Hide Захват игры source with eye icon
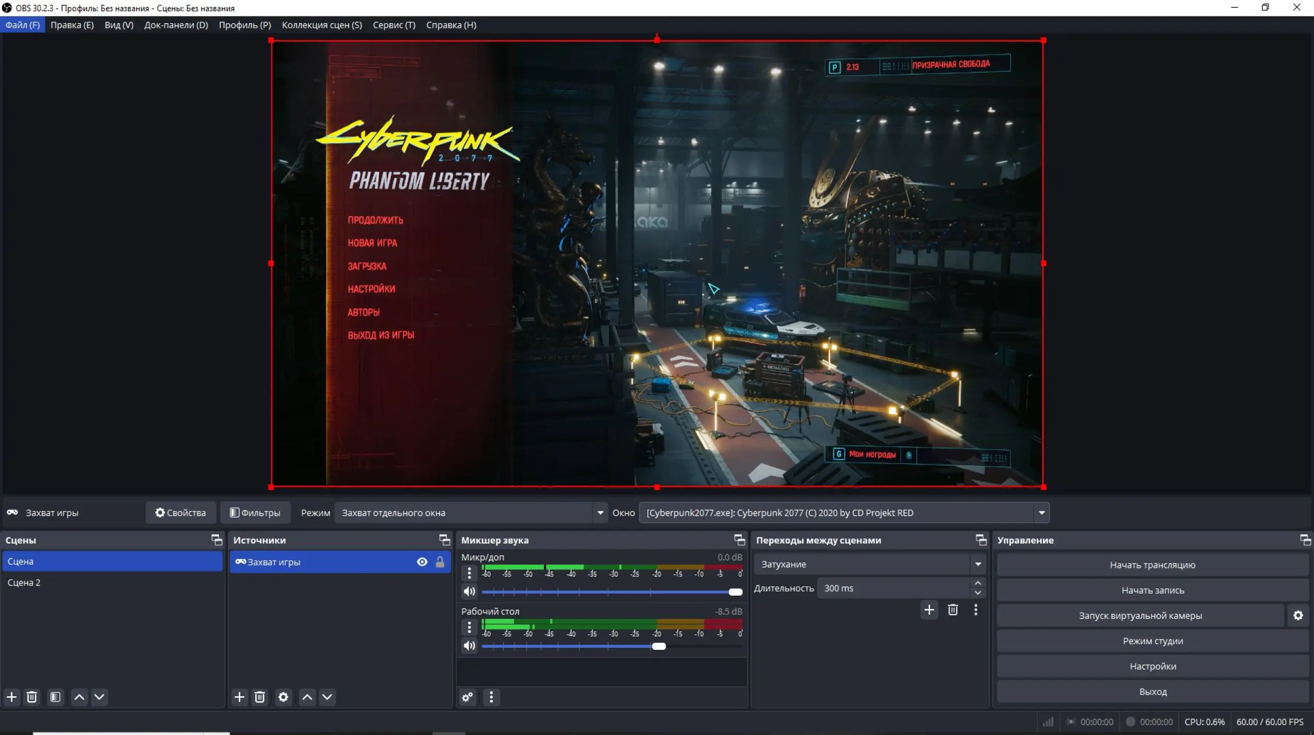The image size is (1314, 735). (422, 562)
